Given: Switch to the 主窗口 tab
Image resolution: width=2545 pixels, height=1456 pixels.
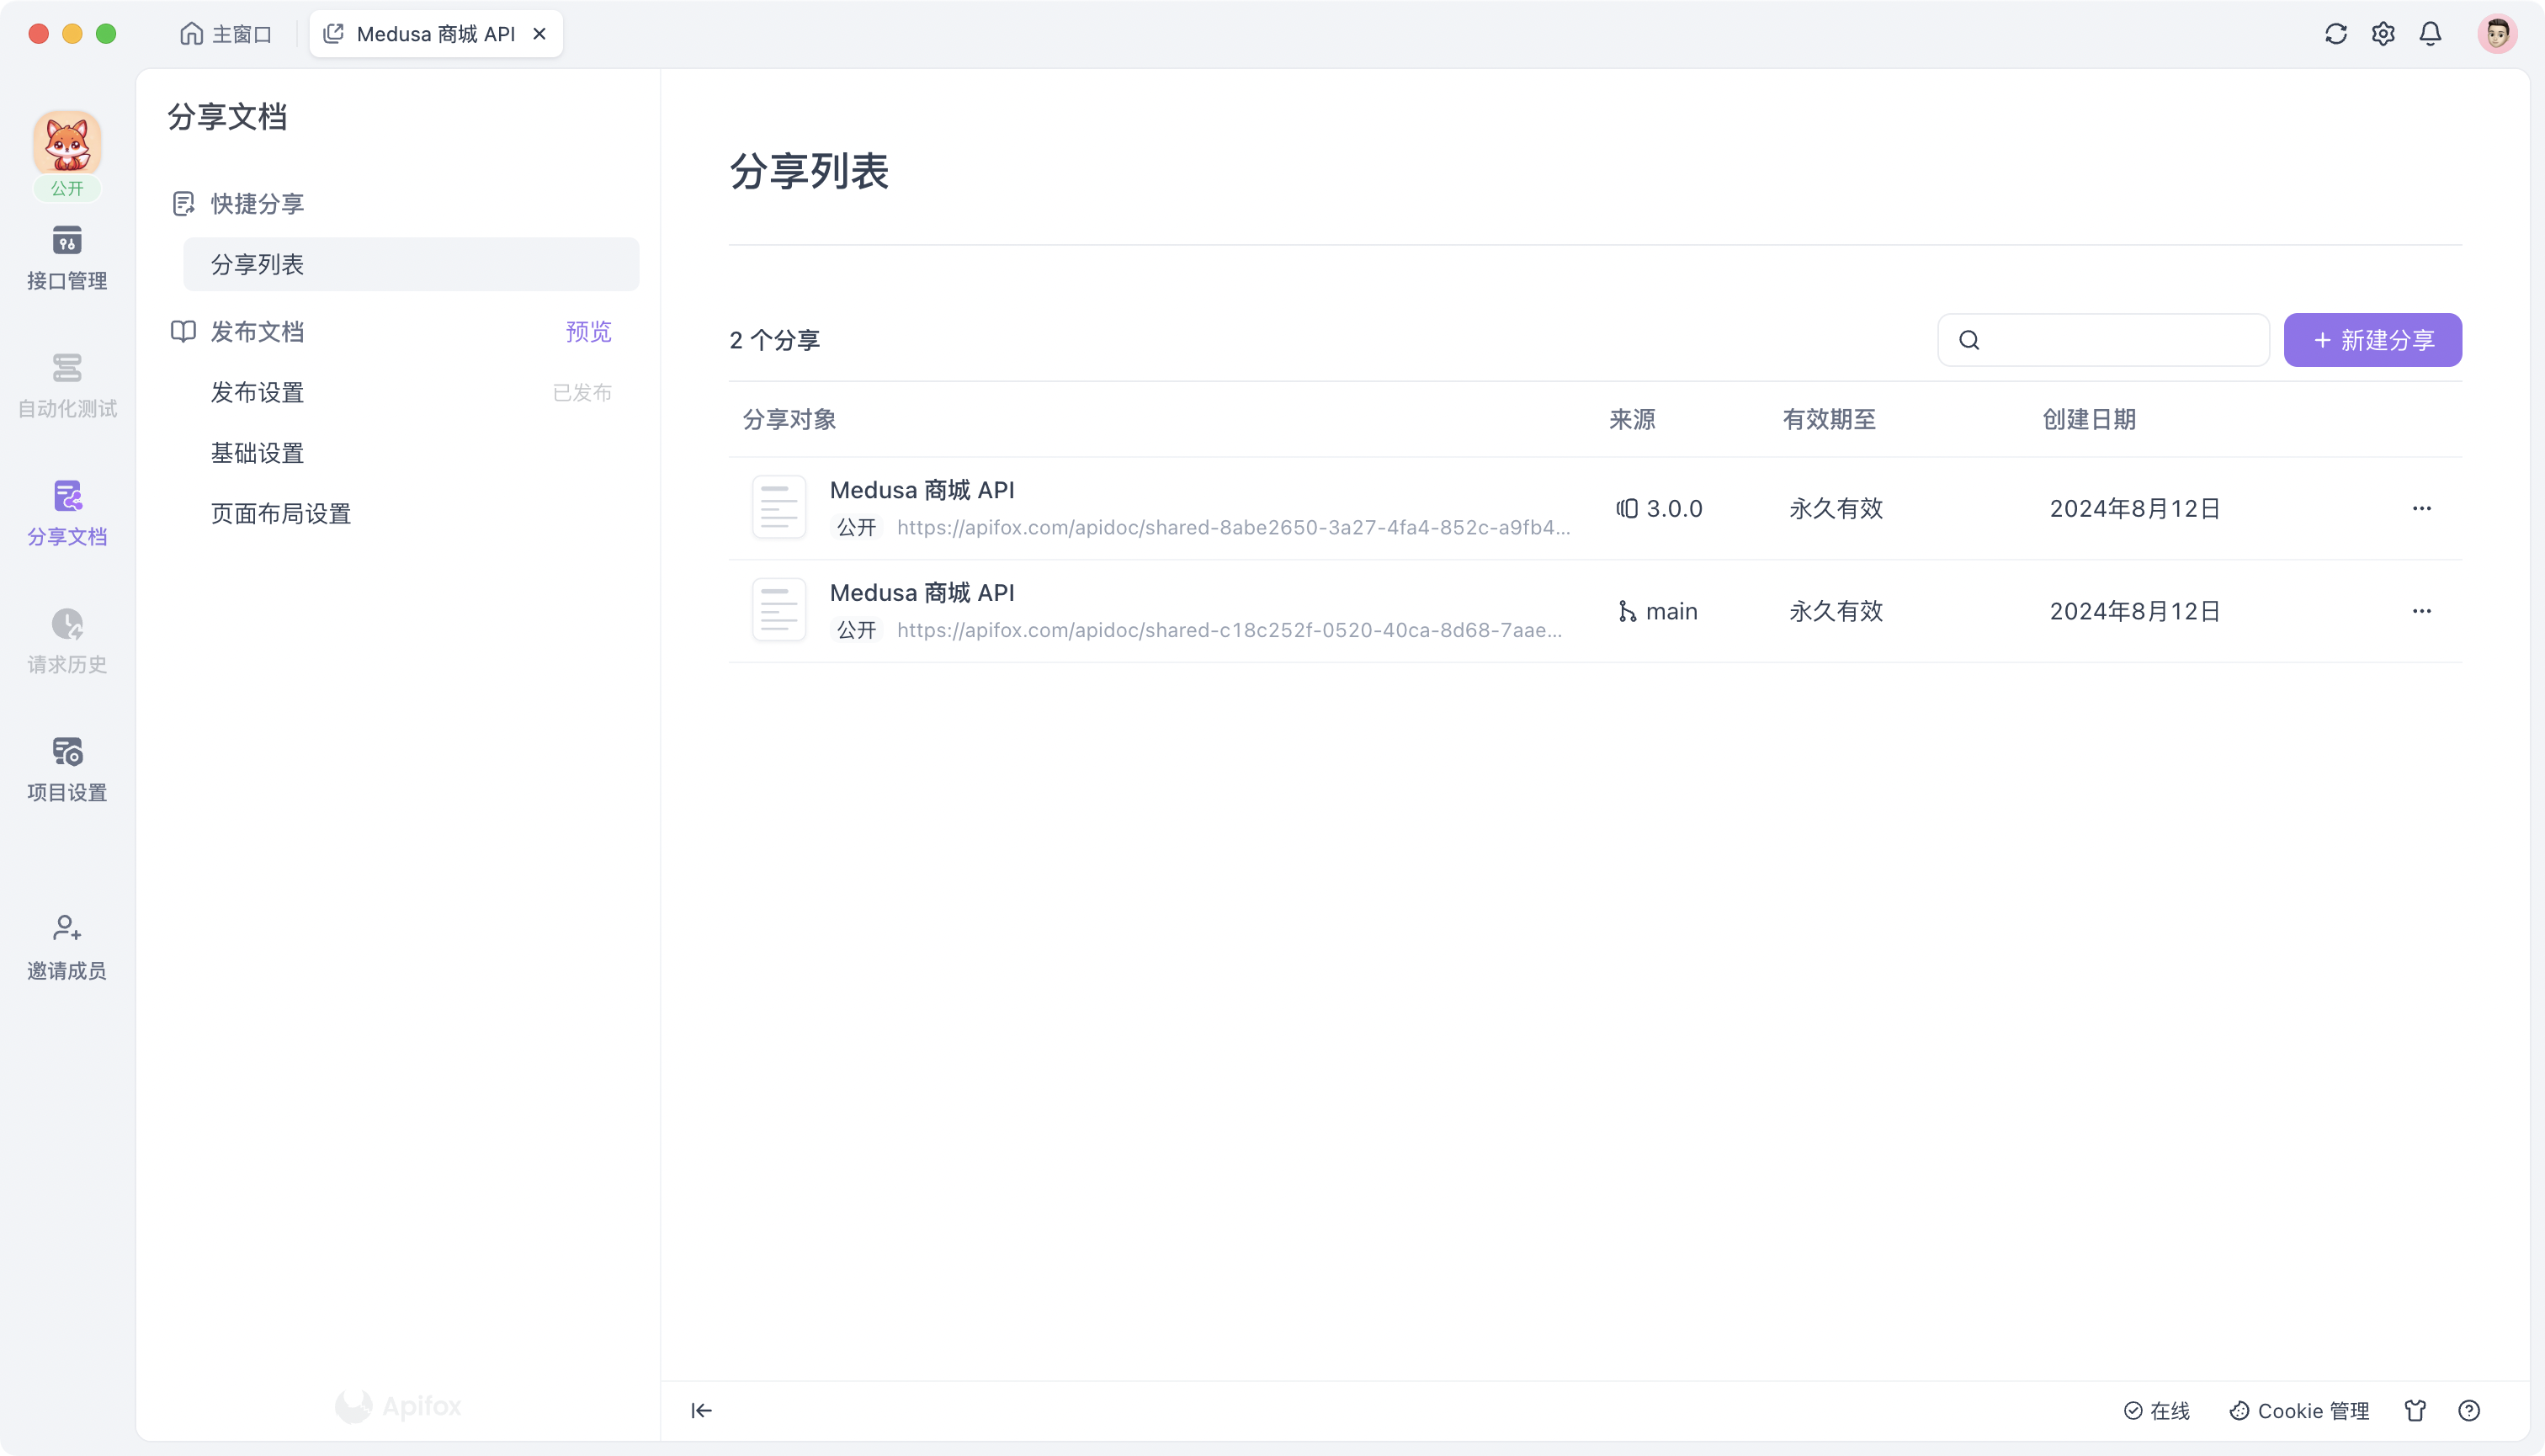Looking at the screenshot, I should 226,33.
